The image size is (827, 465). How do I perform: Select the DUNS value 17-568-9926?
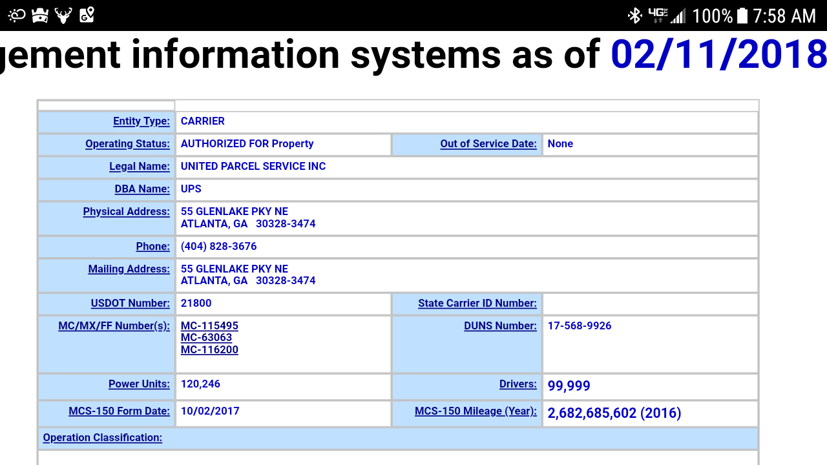pyautogui.click(x=580, y=326)
